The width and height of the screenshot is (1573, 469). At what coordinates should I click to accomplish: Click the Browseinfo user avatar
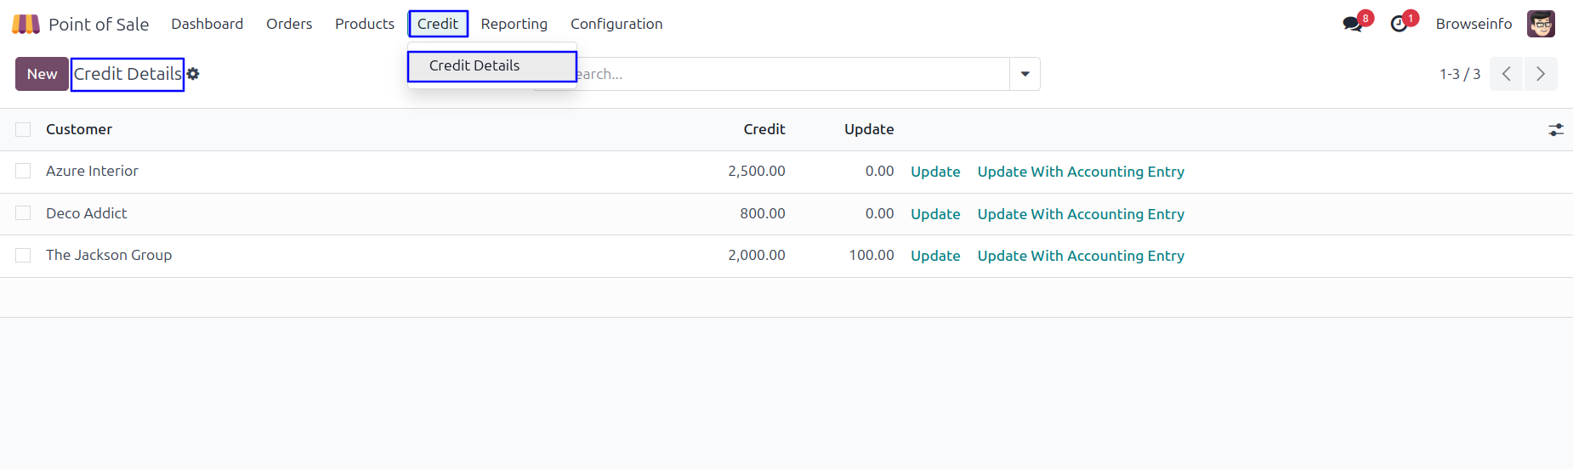[1541, 24]
